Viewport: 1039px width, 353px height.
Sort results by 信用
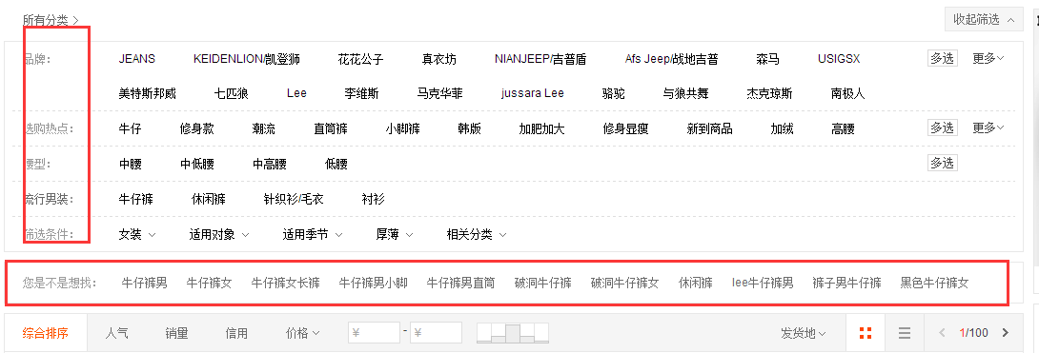[x=236, y=333]
